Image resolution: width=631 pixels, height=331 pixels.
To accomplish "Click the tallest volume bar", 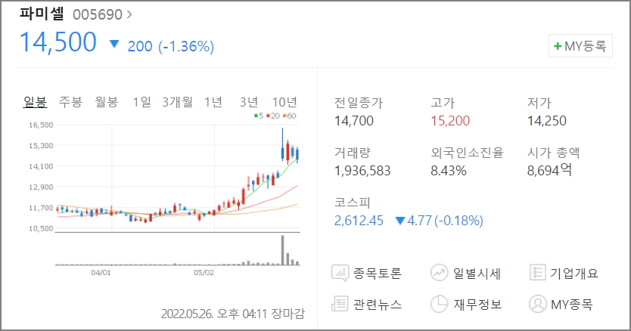I will [282, 249].
